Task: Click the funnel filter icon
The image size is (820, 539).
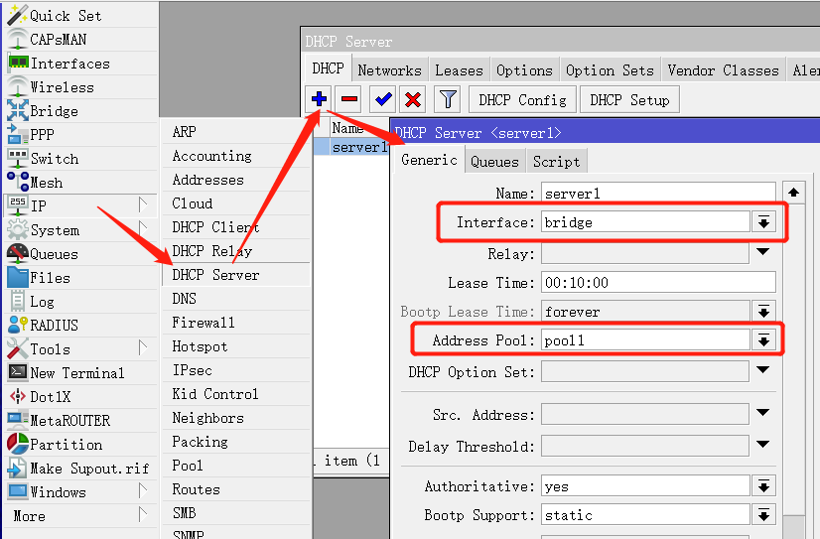Action: point(448,99)
